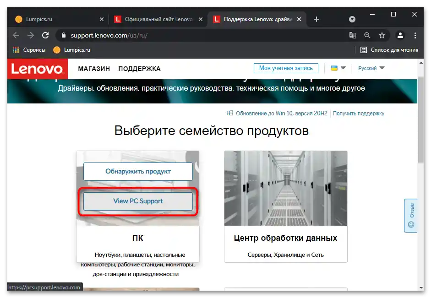Select the Поддержка Lenovo tab

pyautogui.click(x=257, y=19)
